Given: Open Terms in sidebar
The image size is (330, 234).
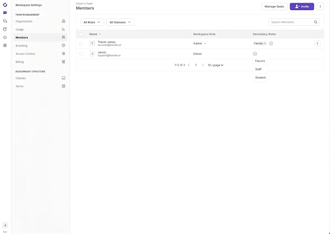Looking at the screenshot, I should coord(40,86).
